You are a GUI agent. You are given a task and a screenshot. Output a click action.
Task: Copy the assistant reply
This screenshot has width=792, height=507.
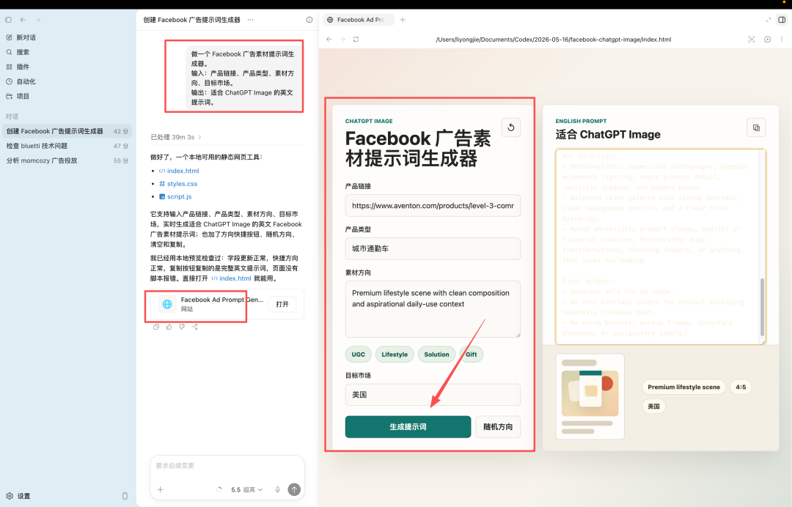(156, 327)
